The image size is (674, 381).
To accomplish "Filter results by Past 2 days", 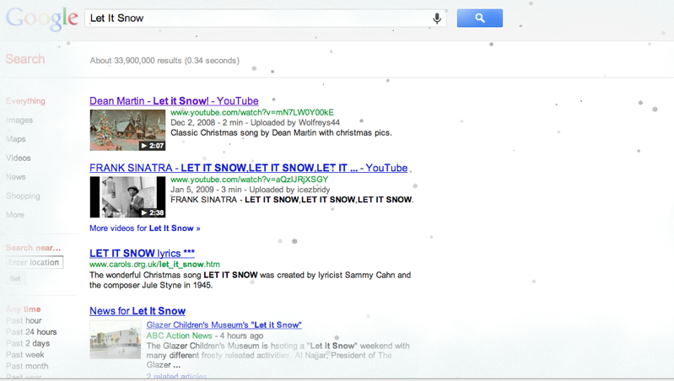I will click(x=28, y=343).
